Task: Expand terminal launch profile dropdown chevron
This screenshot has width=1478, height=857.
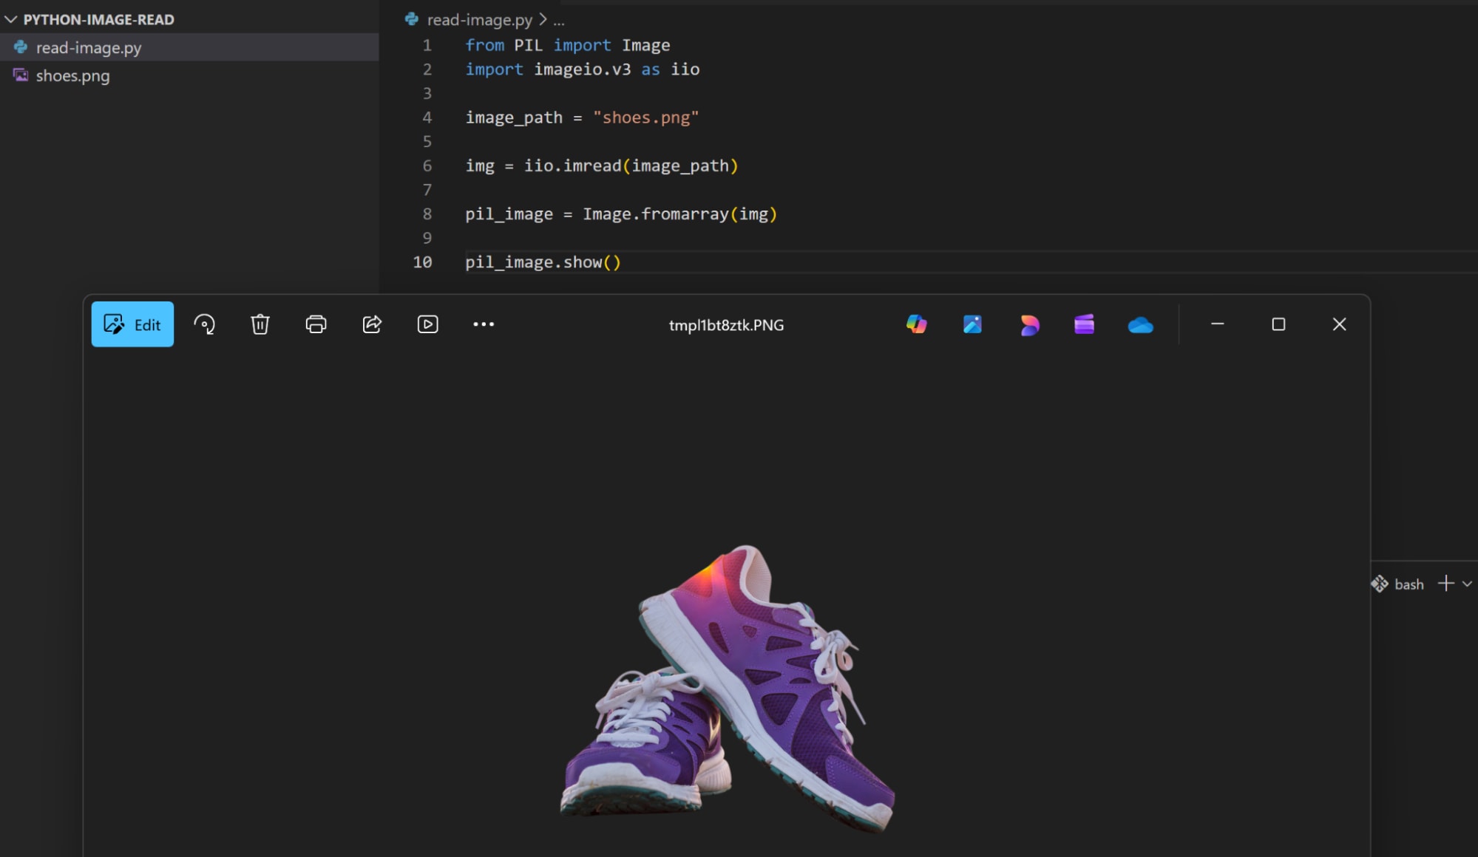Action: pos(1467,584)
